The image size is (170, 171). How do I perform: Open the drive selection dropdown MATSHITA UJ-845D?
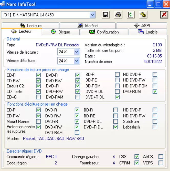[92, 15]
